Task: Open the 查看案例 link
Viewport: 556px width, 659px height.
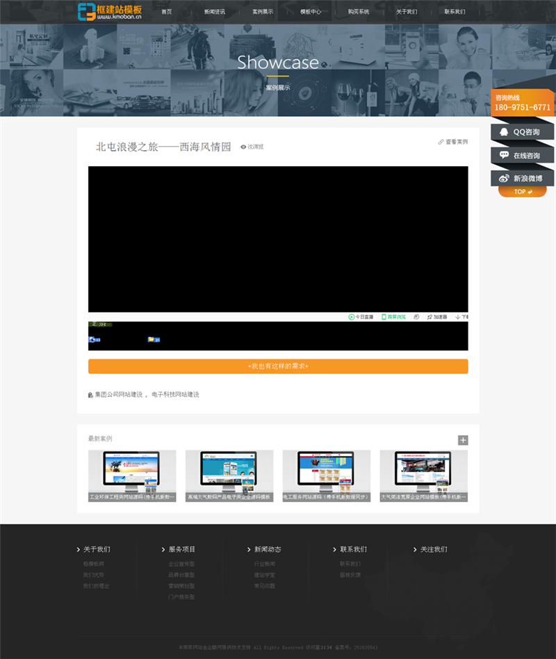Action: coord(453,142)
